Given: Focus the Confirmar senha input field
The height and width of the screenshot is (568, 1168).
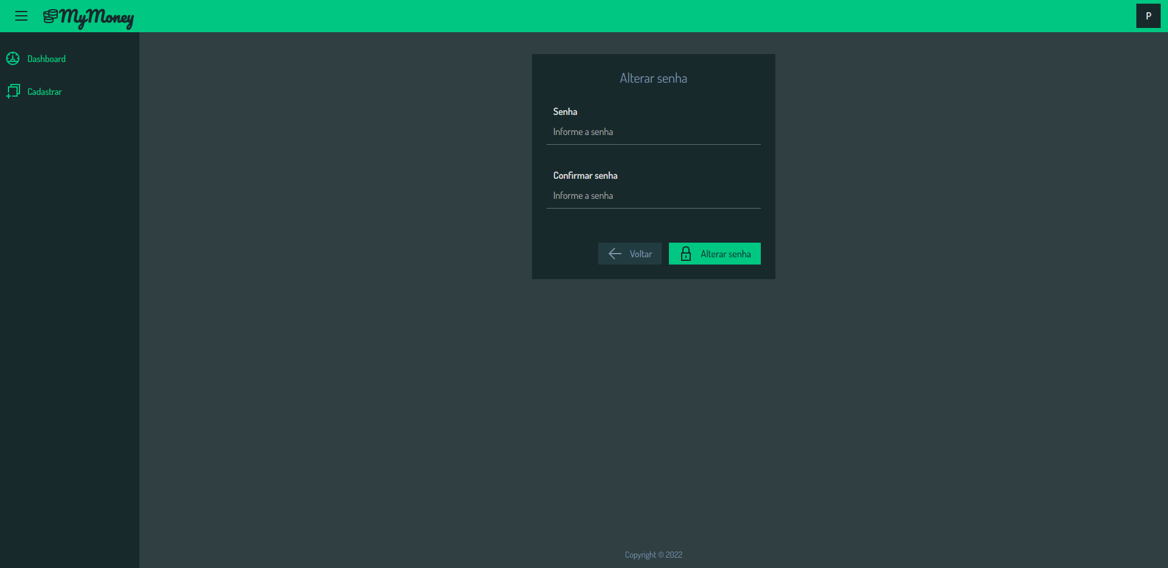Looking at the screenshot, I should pyautogui.click(x=654, y=196).
